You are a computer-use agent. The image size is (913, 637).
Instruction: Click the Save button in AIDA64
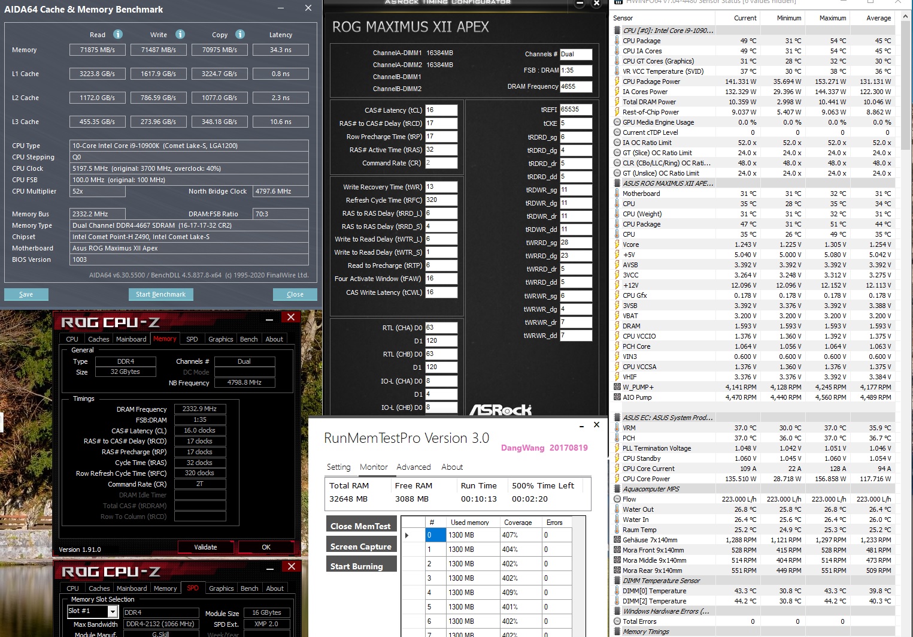pyautogui.click(x=26, y=294)
